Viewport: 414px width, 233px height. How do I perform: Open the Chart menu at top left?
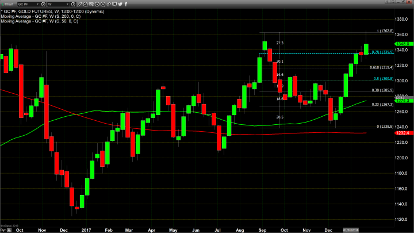[x=8, y=3]
